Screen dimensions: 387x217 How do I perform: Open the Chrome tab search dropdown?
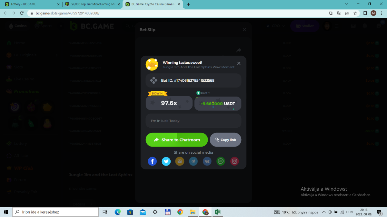tap(346, 4)
